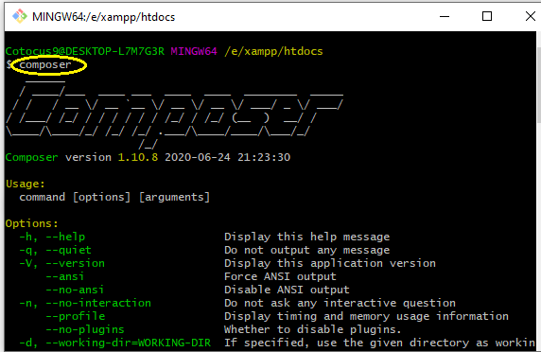Click the green 'Composer' word in the version line
The width and height of the screenshot is (541, 352).
tap(32, 157)
